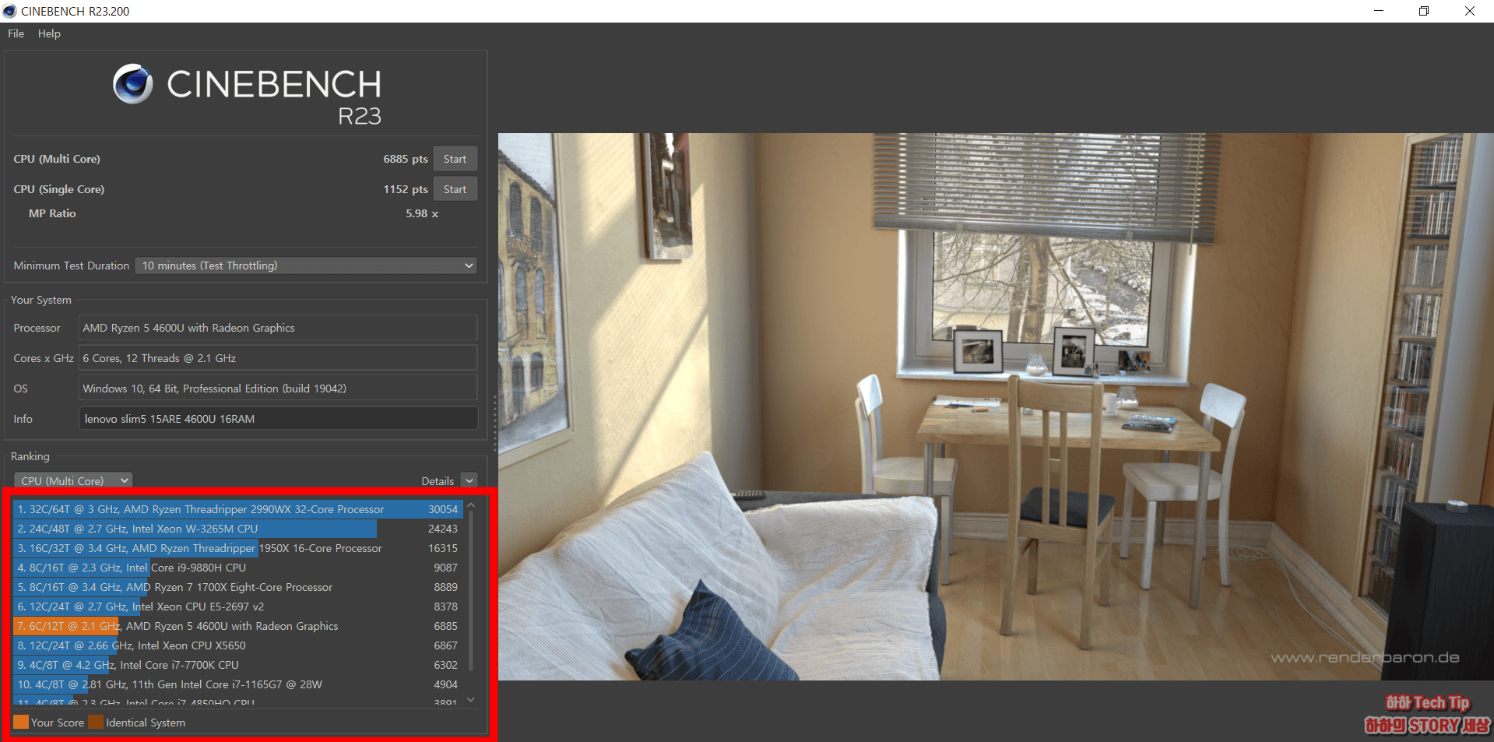1494x742 pixels.
Task: Expand the ranking Details dropdown arrow
Action: (x=469, y=481)
